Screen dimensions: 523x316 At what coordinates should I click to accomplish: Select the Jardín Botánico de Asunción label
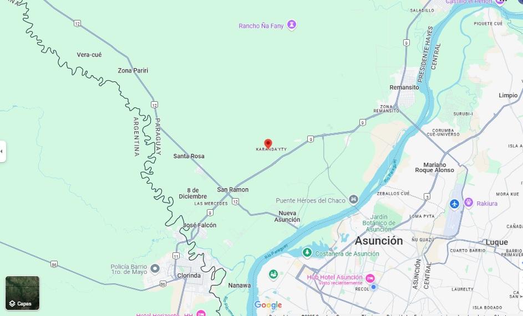[379, 223]
